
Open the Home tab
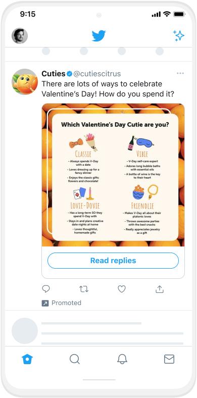pos(27,359)
